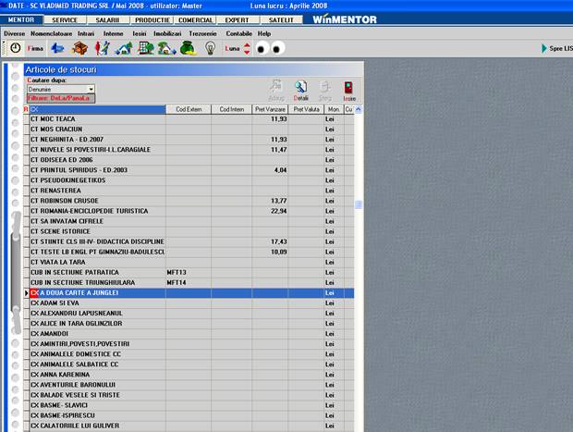Click the googly eyes icon
The height and width of the screenshot is (432, 573).
pyautogui.click(x=270, y=48)
